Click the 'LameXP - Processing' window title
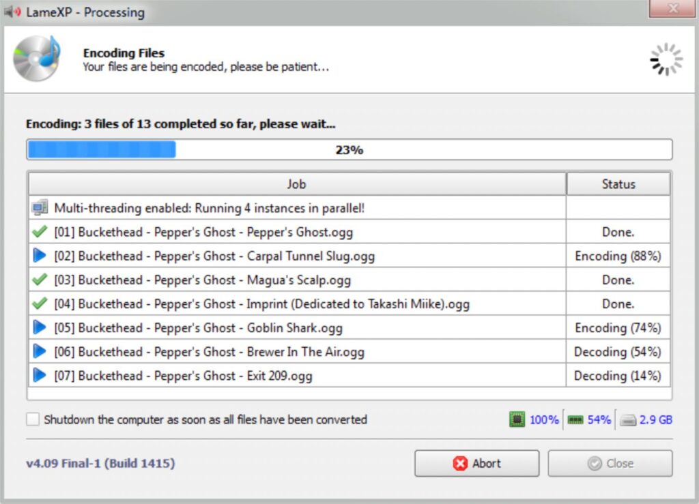Image resolution: width=699 pixels, height=504 pixels. pos(85,12)
